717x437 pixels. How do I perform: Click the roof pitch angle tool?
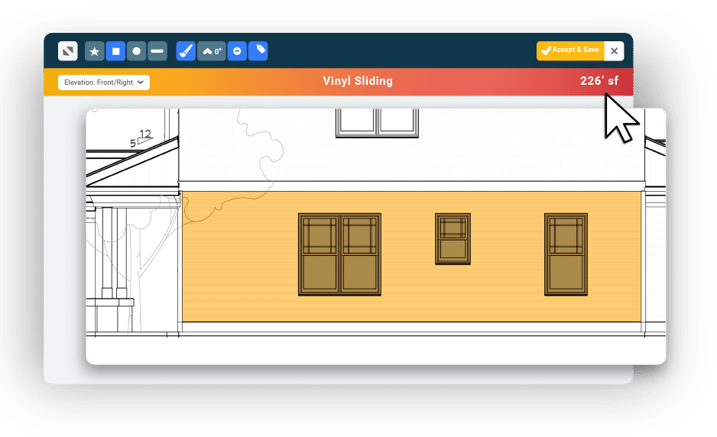tap(212, 51)
